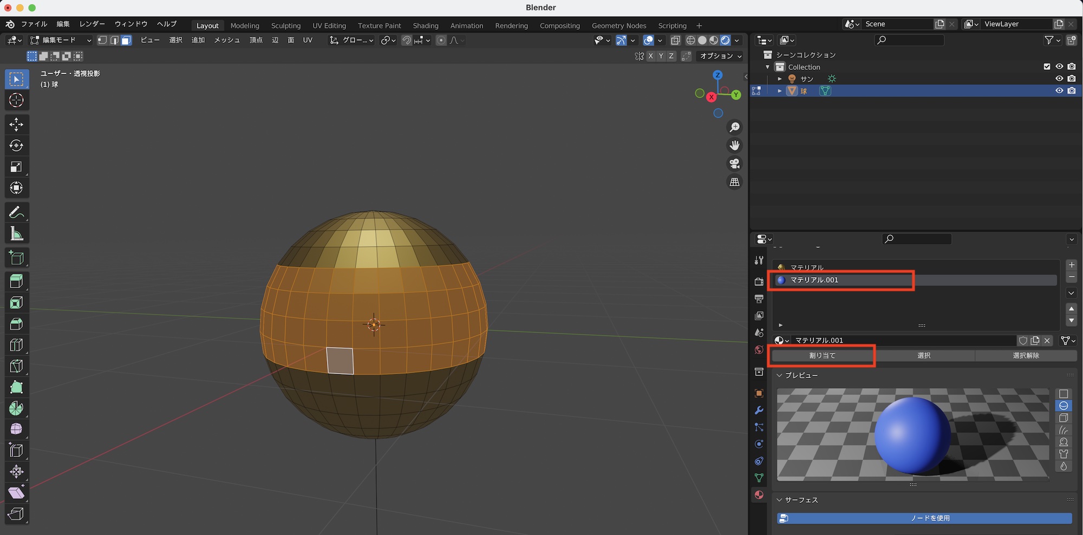Screen dimensions: 1083x535
Task: Open the 編集モード mode dropdown
Action: 61,40
